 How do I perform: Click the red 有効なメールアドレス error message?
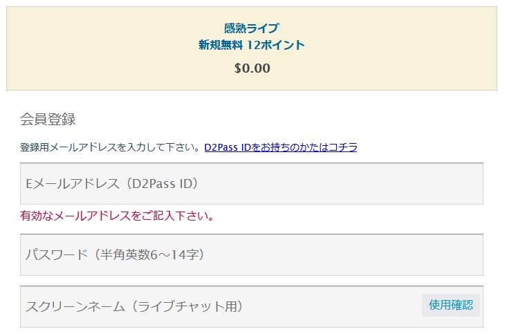117,216
